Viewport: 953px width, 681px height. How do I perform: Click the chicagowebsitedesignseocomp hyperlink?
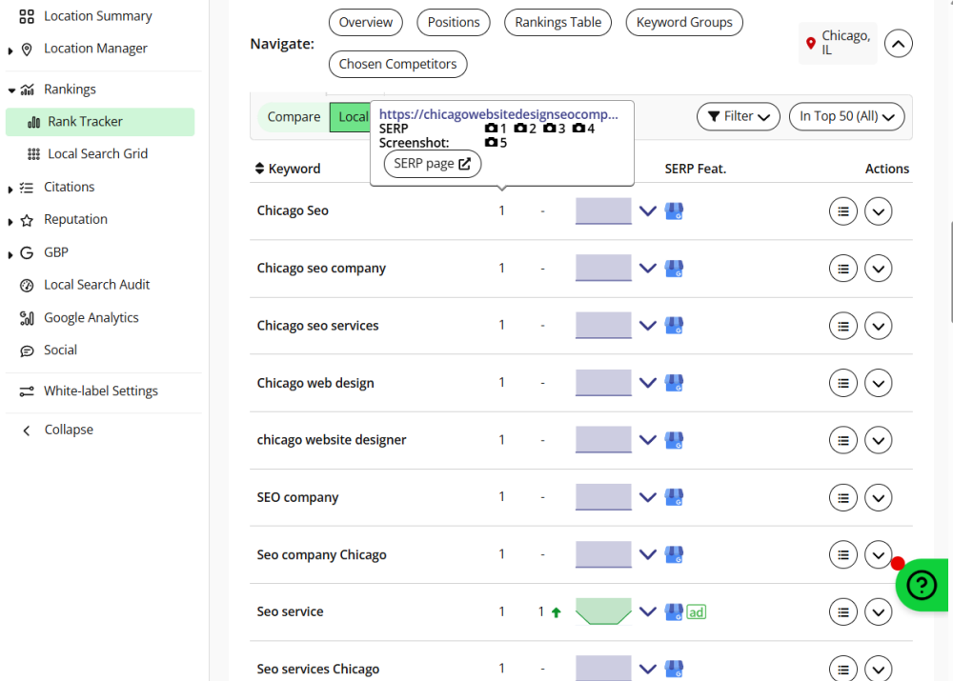click(498, 113)
